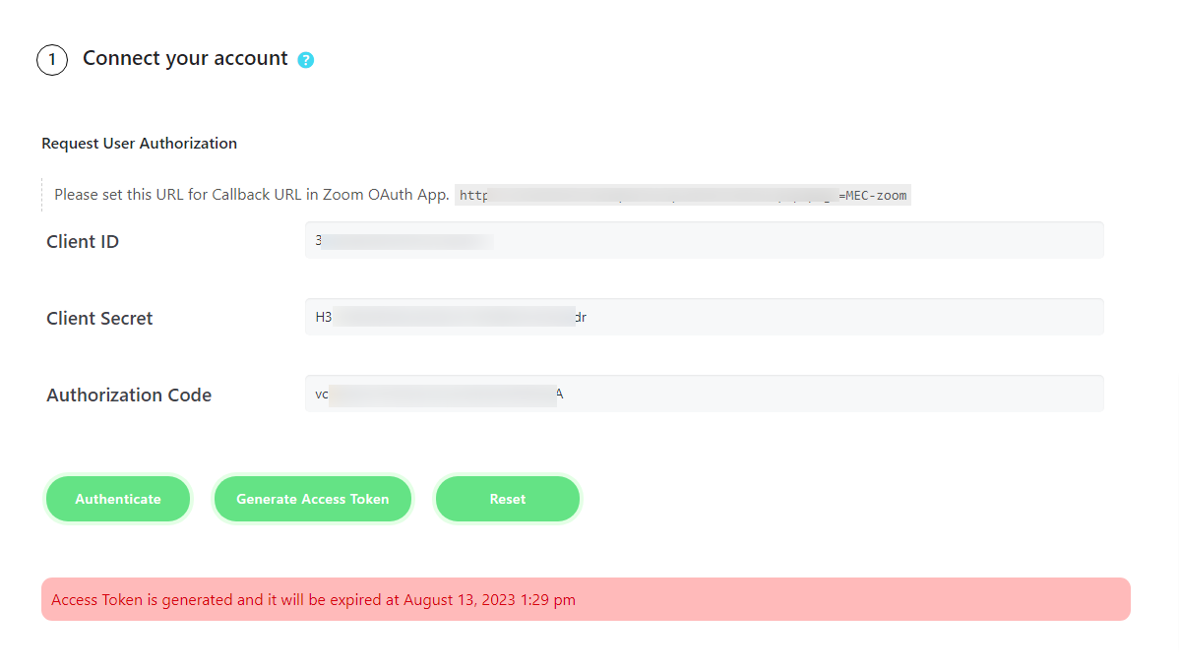Click the 'Authorization Code' field label
The height and width of the screenshot is (669, 1179).
click(129, 395)
